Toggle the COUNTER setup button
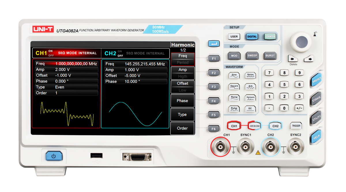 click(x=270, y=37)
